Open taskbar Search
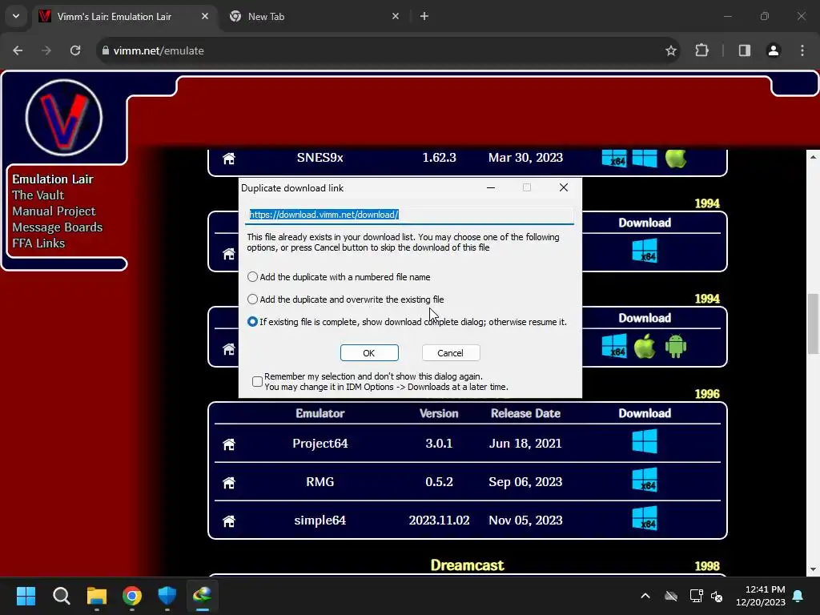The height and width of the screenshot is (615, 820). click(61, 596)
